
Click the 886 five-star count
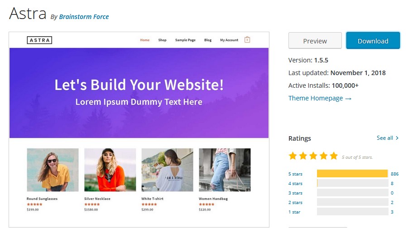[394, 174]
